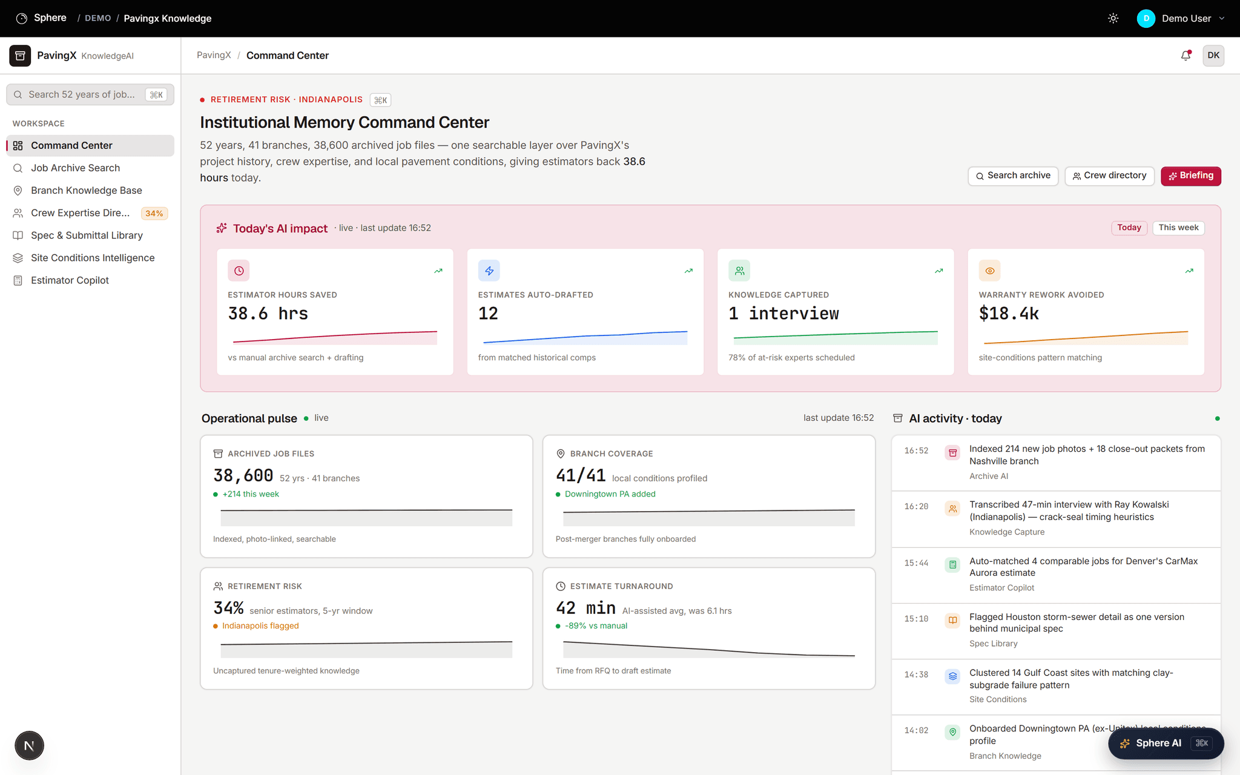
Task: Click the Branch Coverage pin icon
Action: click(x=561, y=453)
